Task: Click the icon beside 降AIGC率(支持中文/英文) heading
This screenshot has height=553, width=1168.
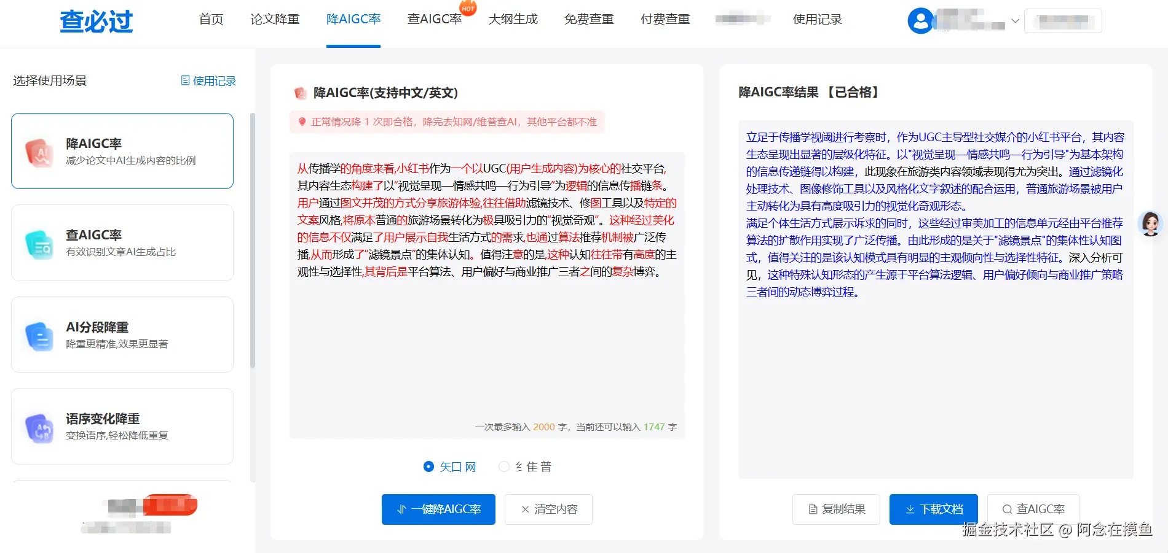Action: (x=301, y=93)
